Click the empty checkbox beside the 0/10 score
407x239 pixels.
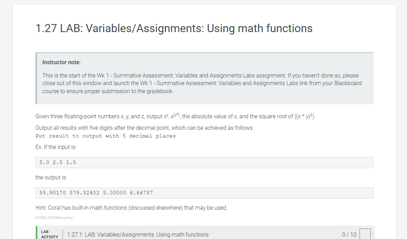[364, 234]
